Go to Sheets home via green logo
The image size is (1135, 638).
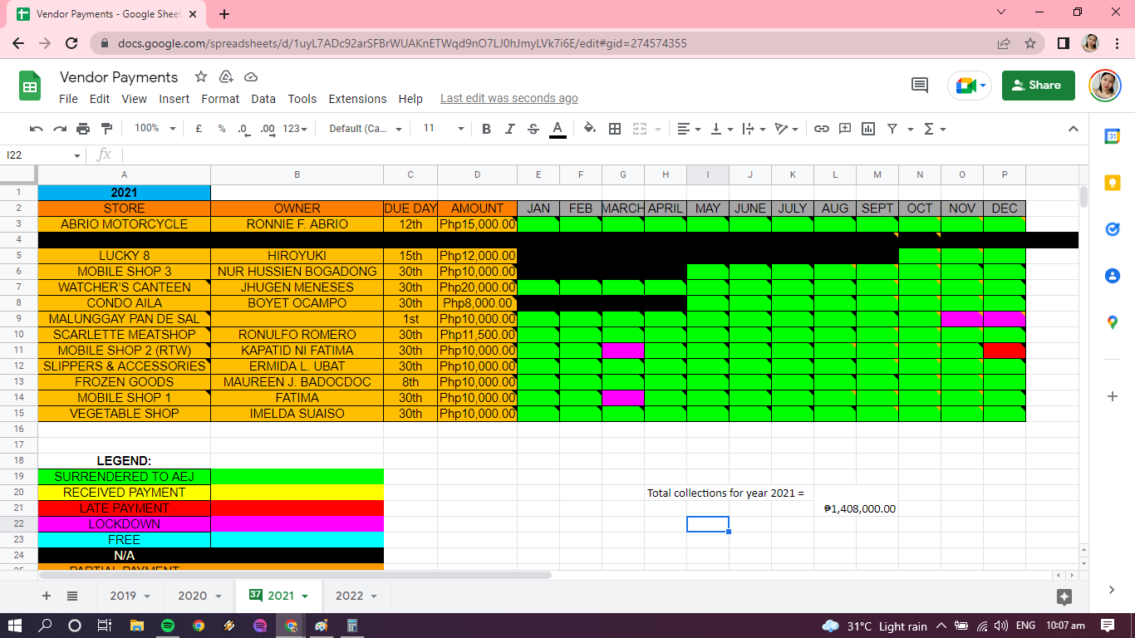click(30, 86)
